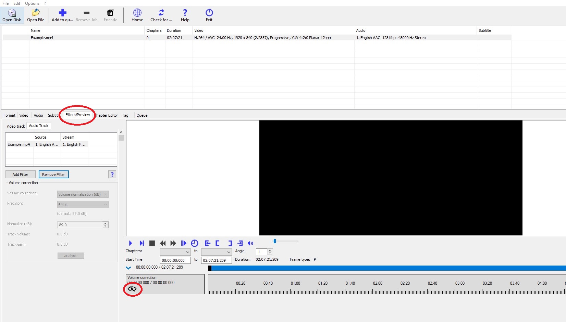The image size is (566, 322).
Task: Increase the Angle spinner value
Action: tap(270, 250)
